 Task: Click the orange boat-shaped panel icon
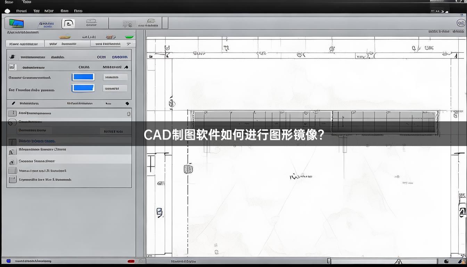tap(65, 37)
